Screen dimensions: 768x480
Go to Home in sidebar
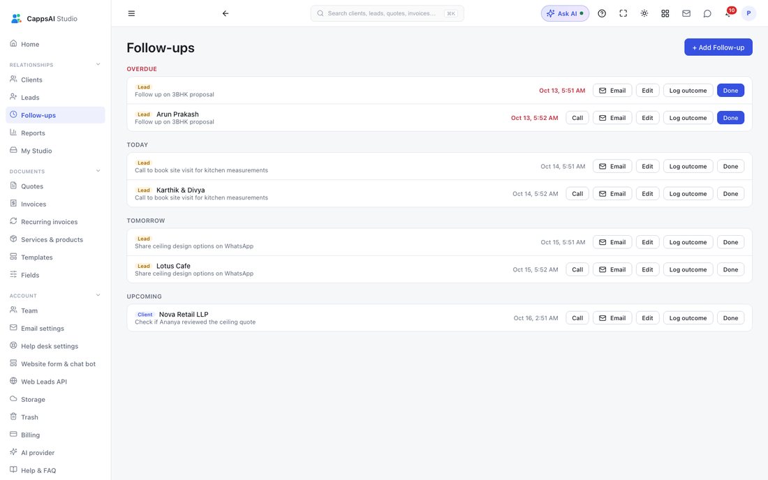point(55,44)
